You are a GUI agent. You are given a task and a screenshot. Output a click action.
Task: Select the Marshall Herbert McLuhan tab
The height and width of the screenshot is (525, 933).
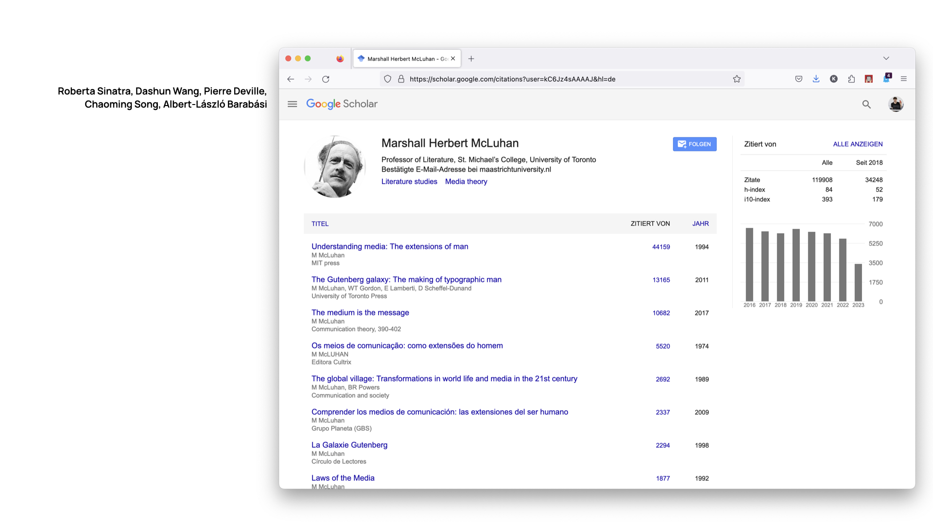click(407, 59)
